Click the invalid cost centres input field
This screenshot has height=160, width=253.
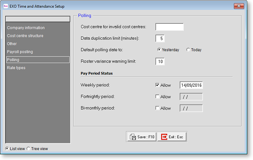(x=169, y=27)
